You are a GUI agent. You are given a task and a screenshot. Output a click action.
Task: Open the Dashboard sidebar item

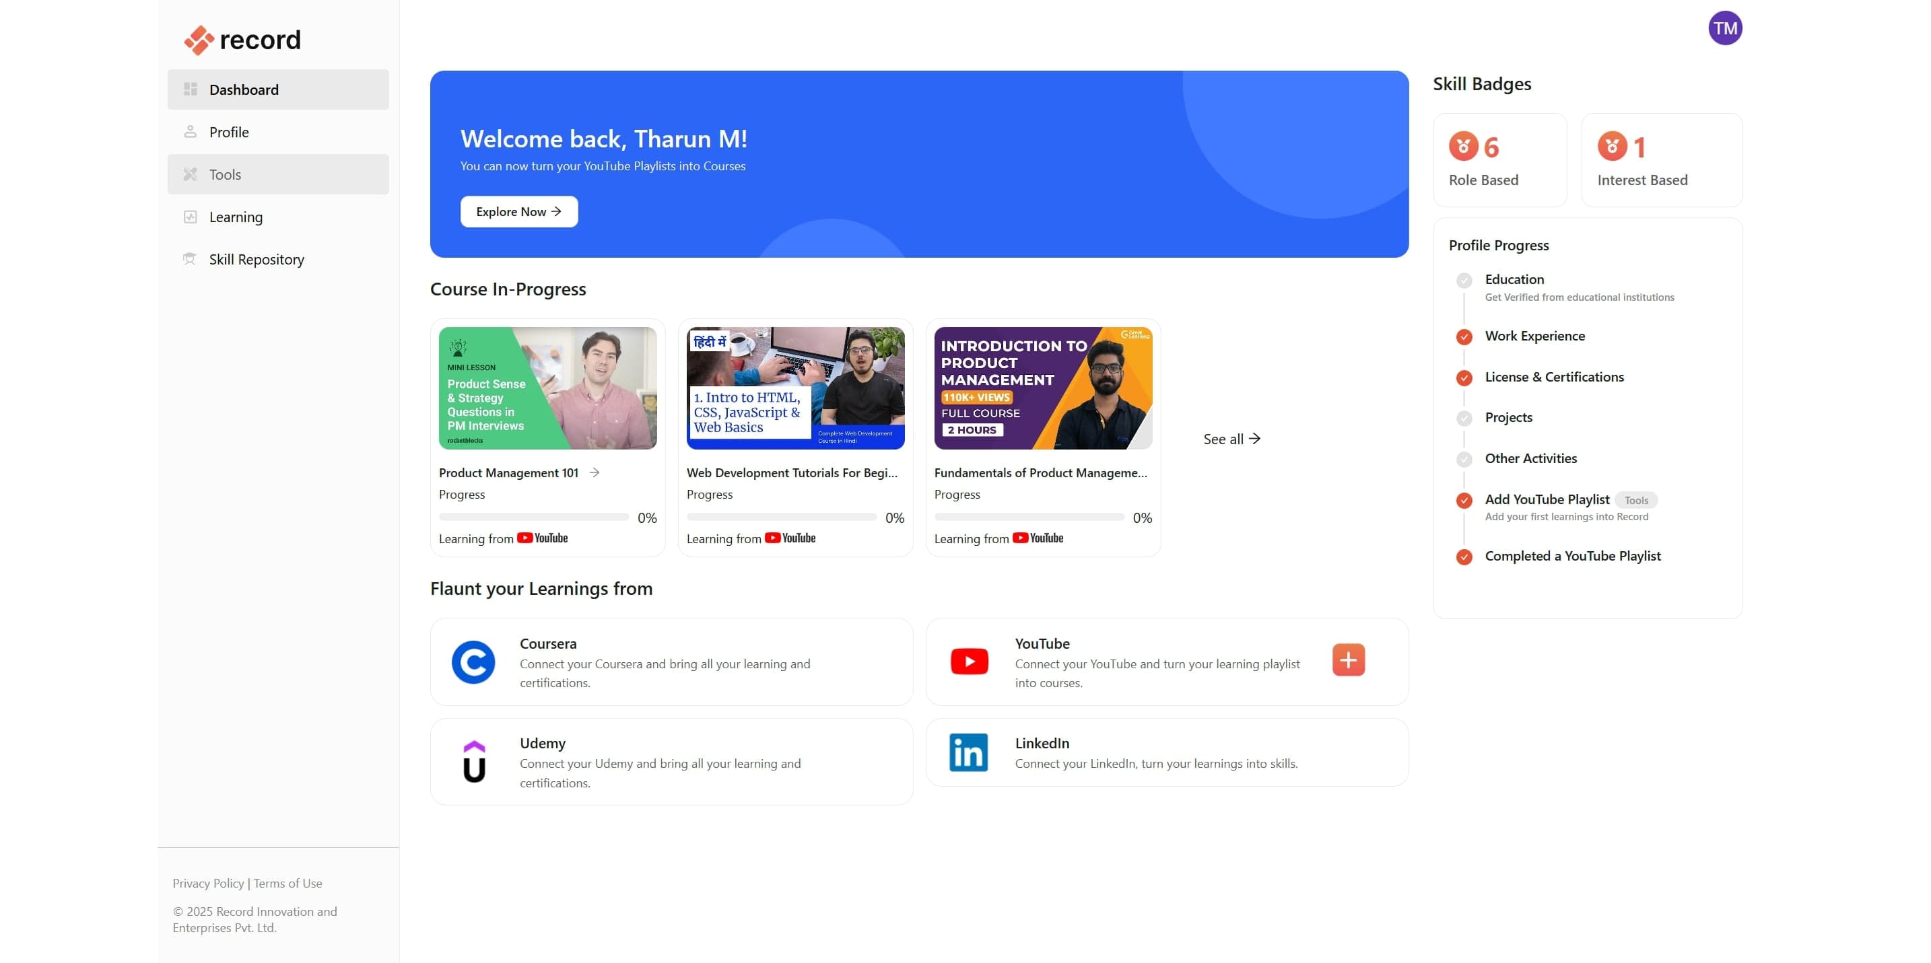pyautogui.click(x=278, y=90)
